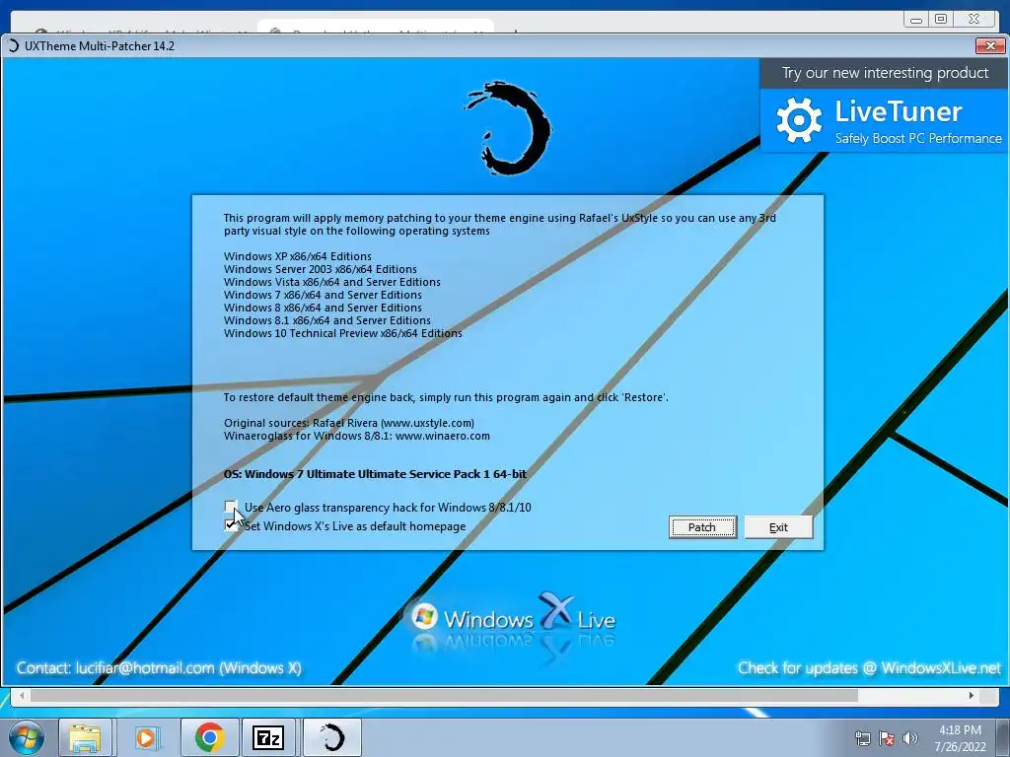Screen dimensions: 1010x757
Task: Click 'Safely Boost PC Performance' tagline
Action: [x=918, y=138]
